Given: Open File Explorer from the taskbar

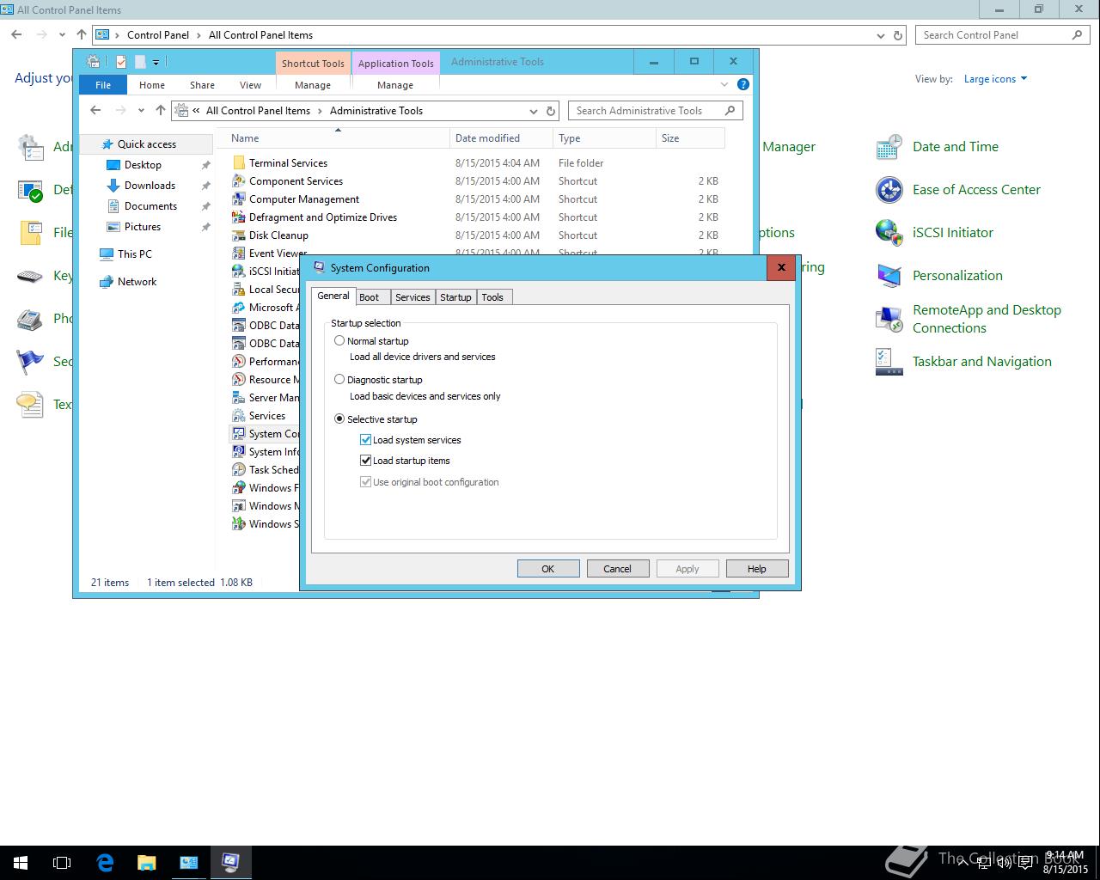Looking at the screenshot, I should (x=147, y=863).
